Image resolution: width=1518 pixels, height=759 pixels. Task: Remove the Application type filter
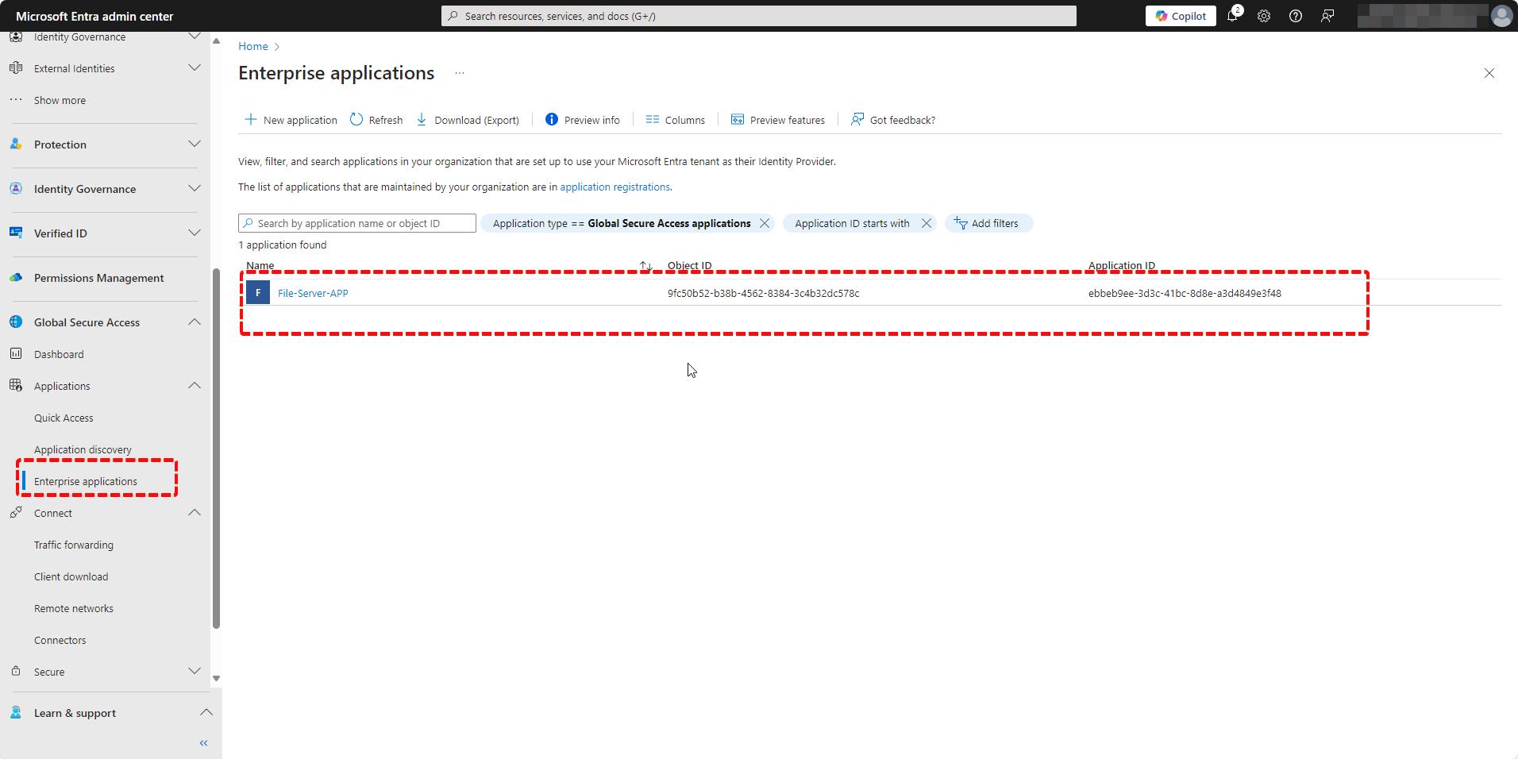click(765, 223)
